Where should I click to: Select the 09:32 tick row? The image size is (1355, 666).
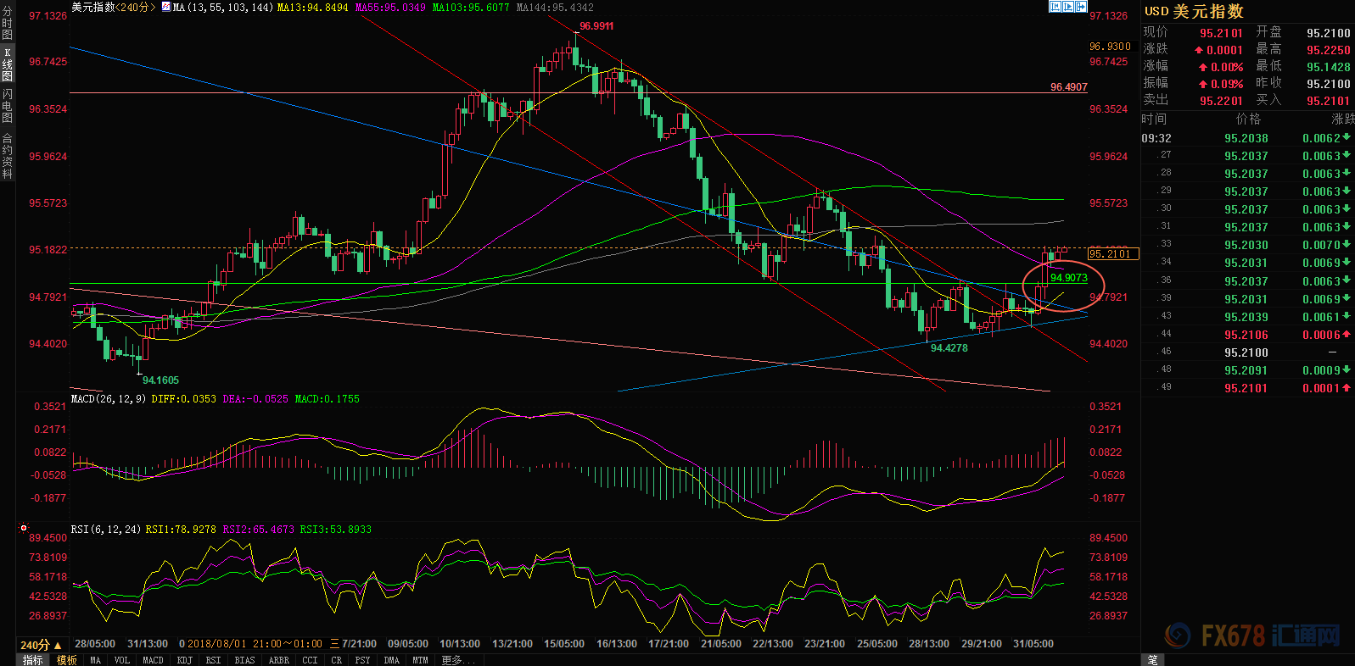1247,138
